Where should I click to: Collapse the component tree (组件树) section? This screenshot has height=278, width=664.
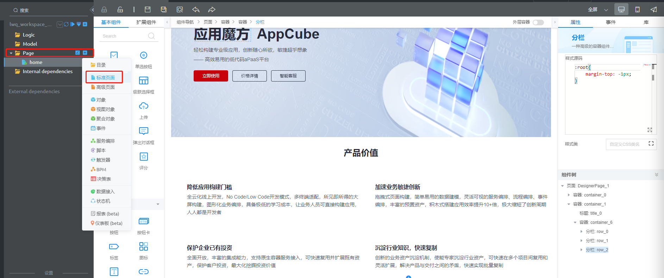(656, 175)
